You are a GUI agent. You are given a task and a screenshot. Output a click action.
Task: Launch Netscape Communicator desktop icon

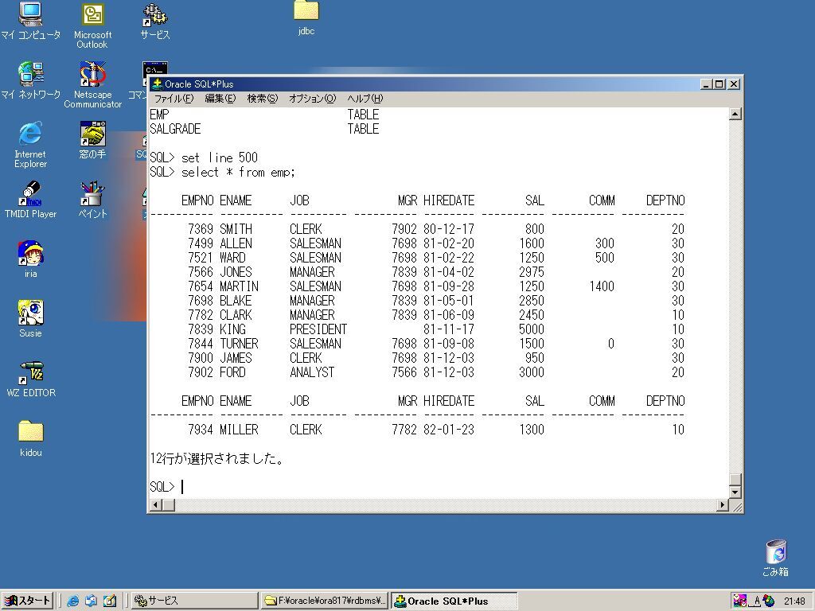92,84
